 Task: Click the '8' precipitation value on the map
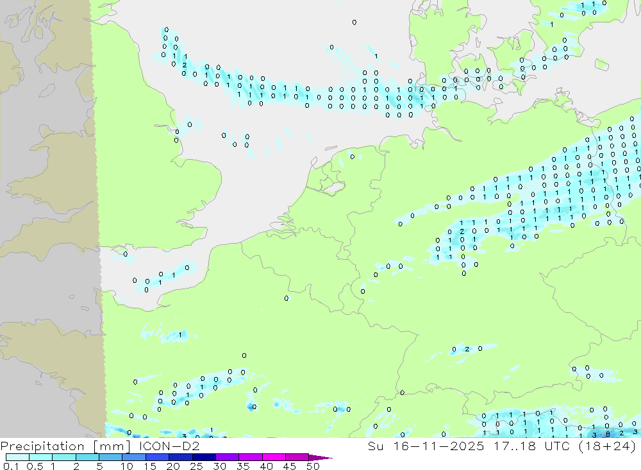pos(608,434)
